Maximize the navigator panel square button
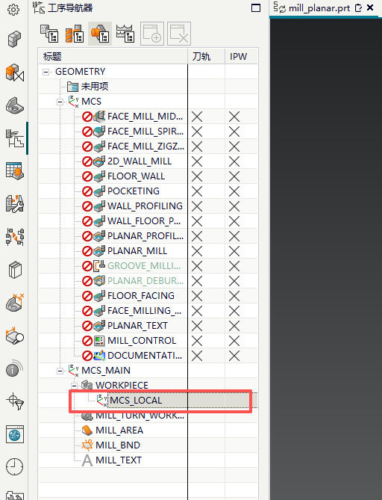This screenshot has width=382, height=500. 256,8
